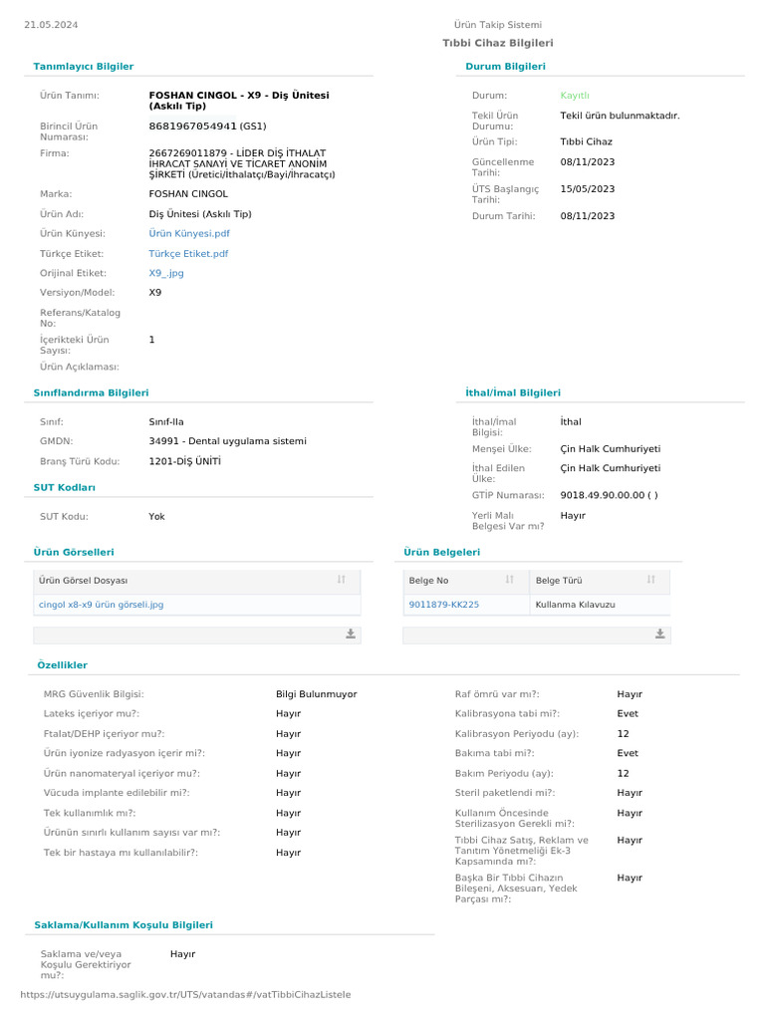765x1020 pixels.
Task: Click the footer UTS URL text
Action: (185, 995)
